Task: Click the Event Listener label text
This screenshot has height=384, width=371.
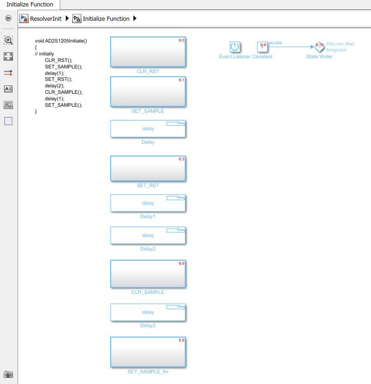Action: 235,56
